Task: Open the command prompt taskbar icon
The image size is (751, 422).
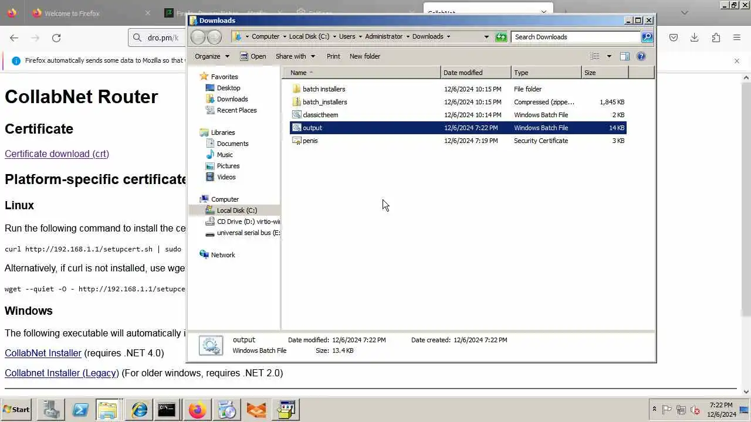Action: 167,410
